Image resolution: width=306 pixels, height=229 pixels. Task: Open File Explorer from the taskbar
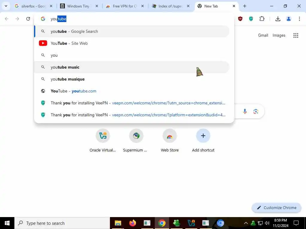pos(118,223)
